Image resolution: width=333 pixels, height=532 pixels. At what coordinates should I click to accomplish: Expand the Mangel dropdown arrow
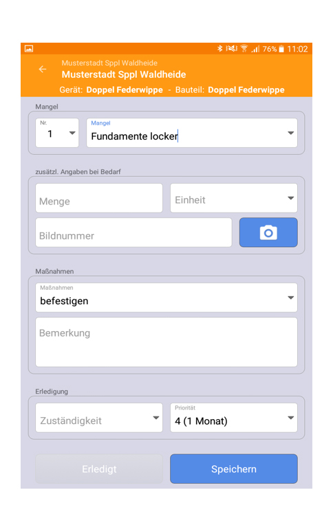[x=290, y=133]
